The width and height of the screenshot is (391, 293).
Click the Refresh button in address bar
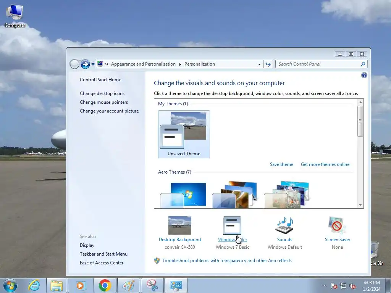(x=268, y=64)
